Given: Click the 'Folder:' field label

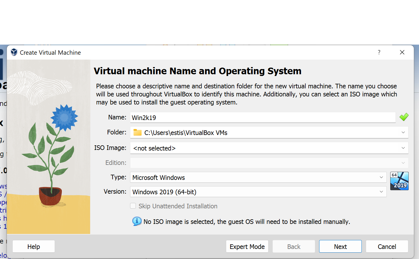Looking at the screenshot, I should point(117,132).
